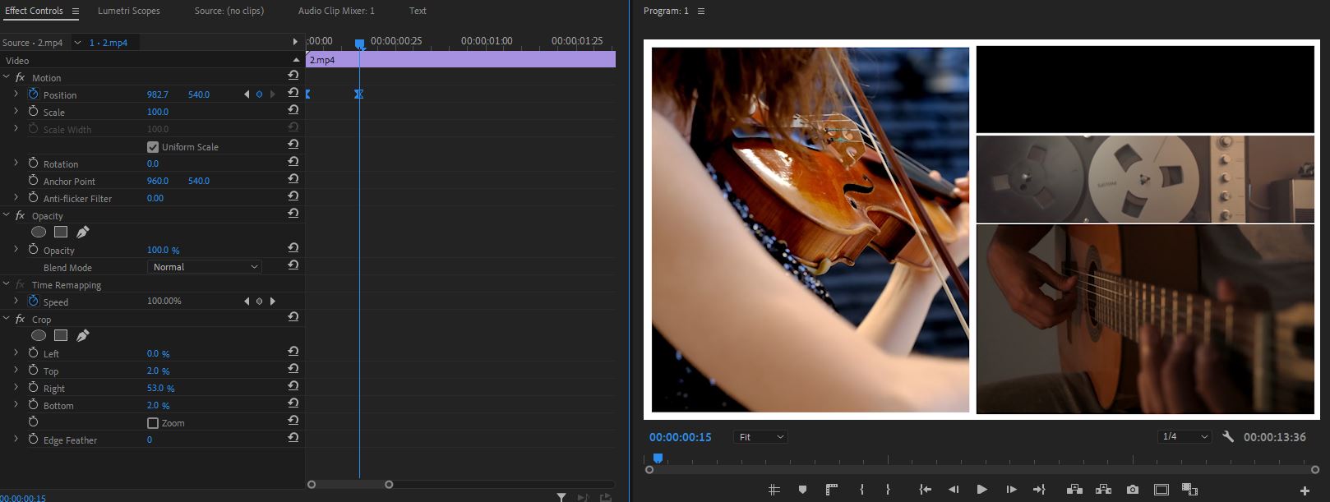Image resolution: width=1330 pixels, height=502 pixels.
Task: Toggle Scale animation stopwatch
Action: pos(33,112)
